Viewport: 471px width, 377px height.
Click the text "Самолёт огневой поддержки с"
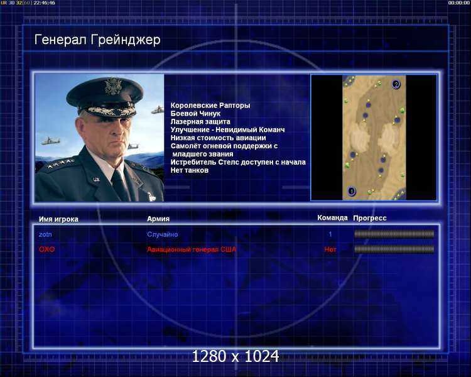pyautogui.click(x=224, y=146)
